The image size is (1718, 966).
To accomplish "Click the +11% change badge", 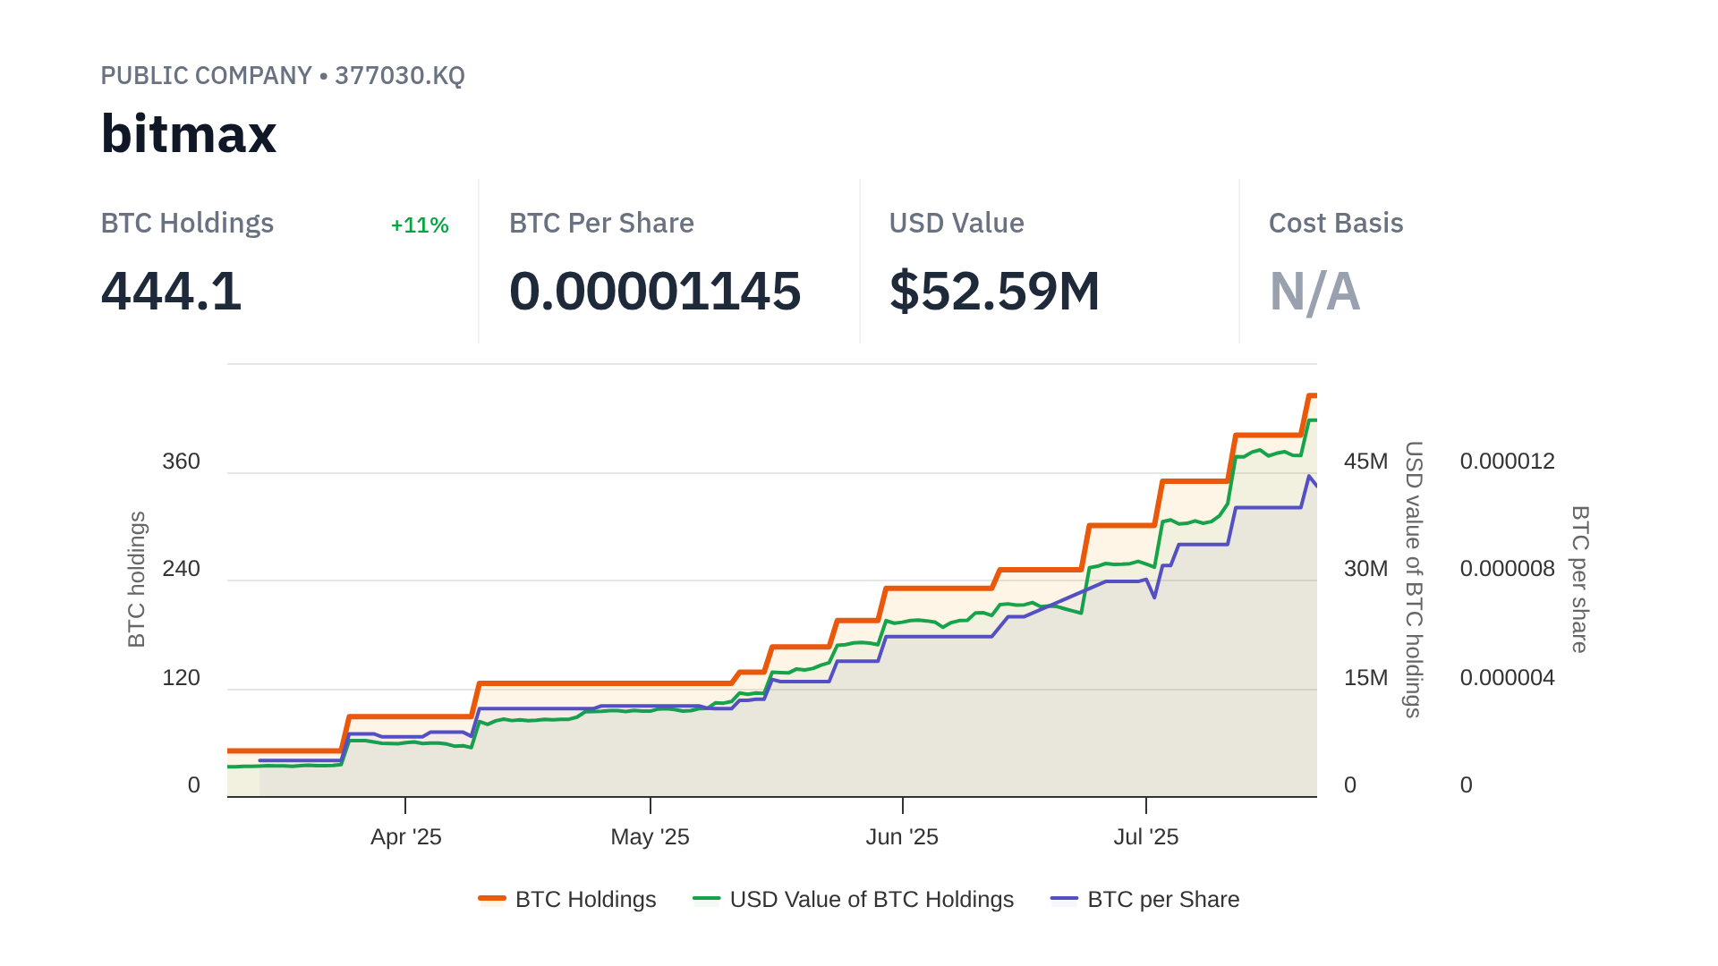I will 420,225.
